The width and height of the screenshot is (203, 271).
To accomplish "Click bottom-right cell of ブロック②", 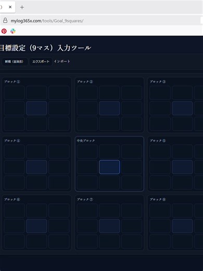I will [132, 124].
